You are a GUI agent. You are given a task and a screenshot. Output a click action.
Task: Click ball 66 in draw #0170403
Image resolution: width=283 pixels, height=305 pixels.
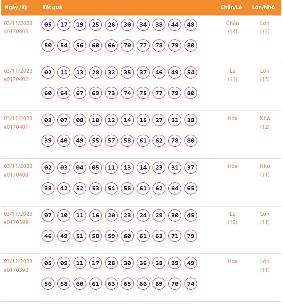(111, 45)
